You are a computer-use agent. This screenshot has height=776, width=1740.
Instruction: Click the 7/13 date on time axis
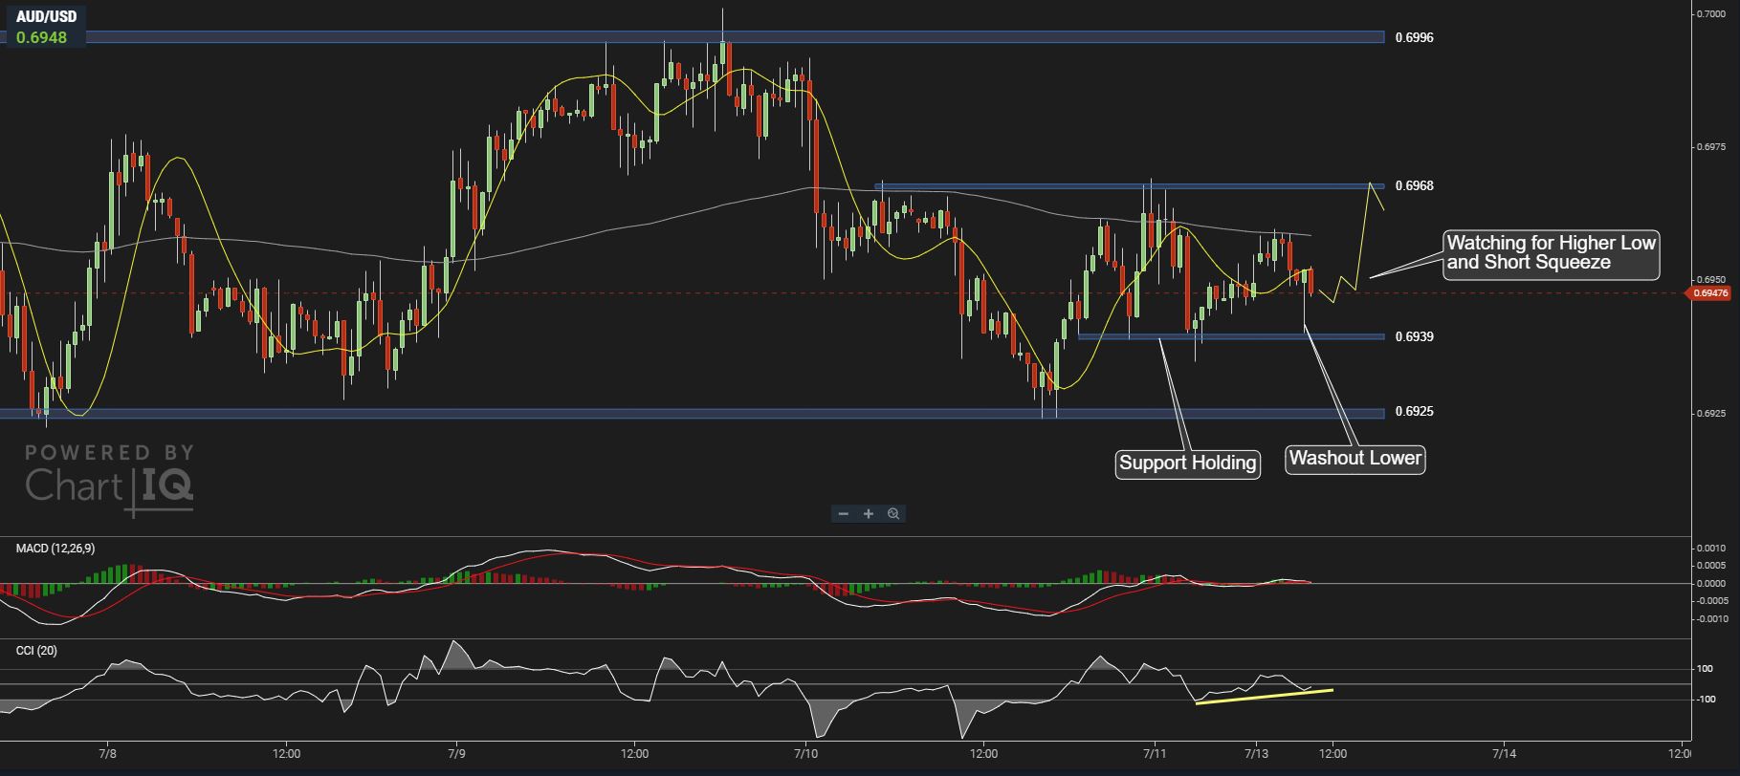(x=1256, y=753)
